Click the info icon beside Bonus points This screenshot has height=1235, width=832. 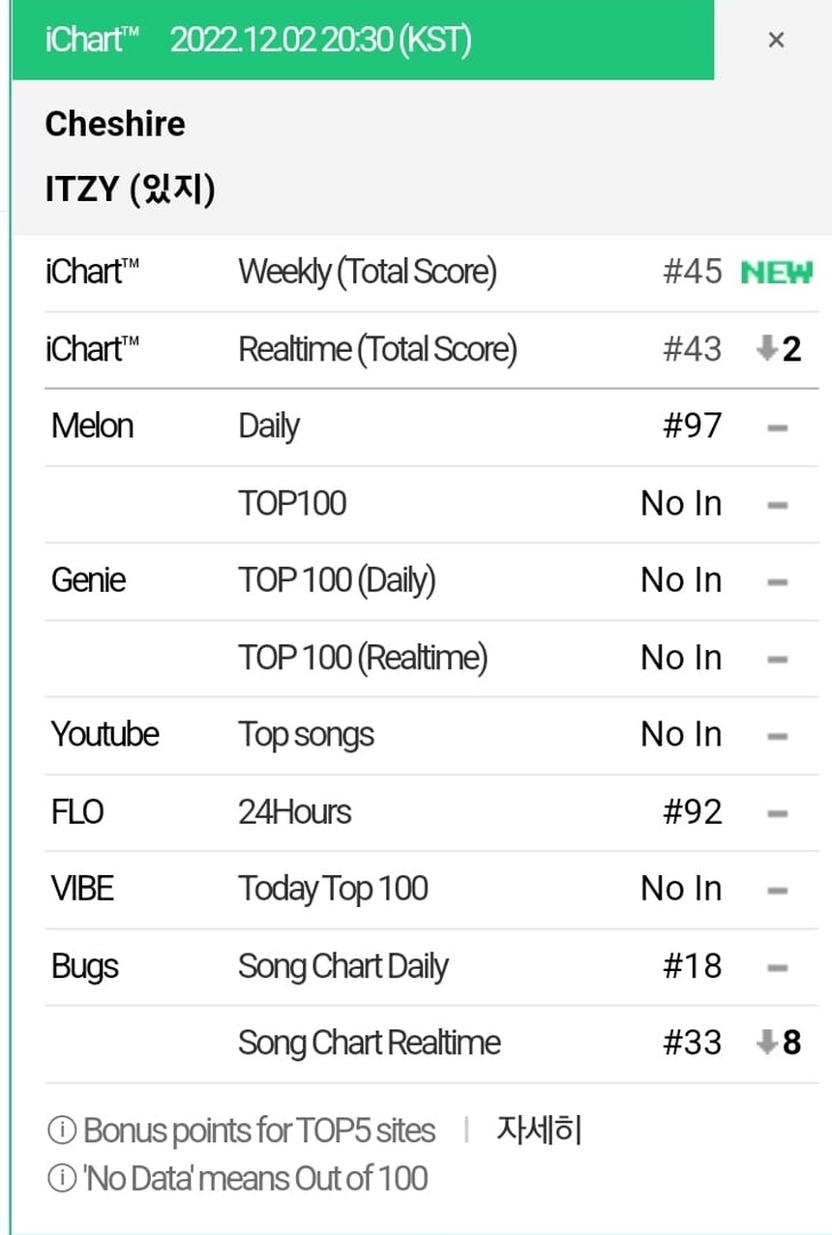61,1131
